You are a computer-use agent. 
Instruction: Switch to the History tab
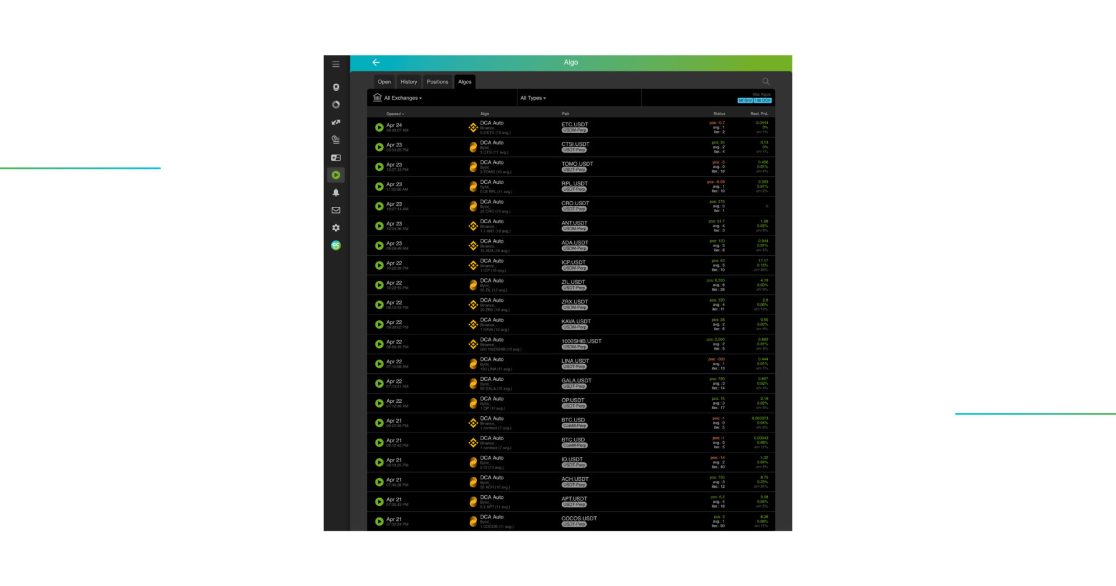pos(408,81)
